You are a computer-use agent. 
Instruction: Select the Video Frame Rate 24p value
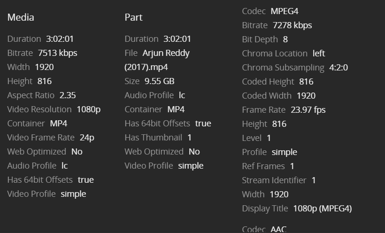coord(87,138)
